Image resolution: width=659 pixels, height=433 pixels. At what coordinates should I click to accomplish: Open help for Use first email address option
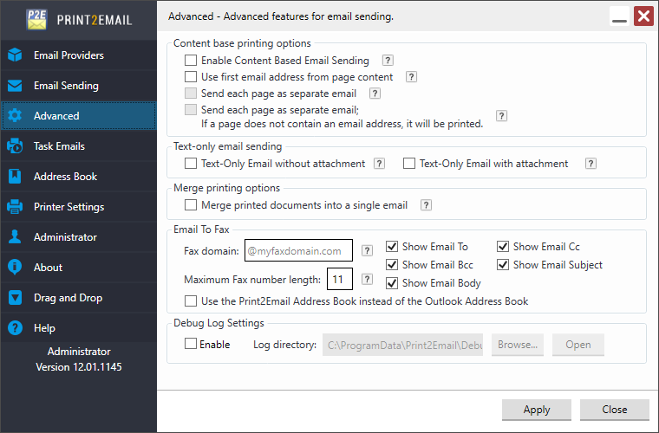pos(411,77)
